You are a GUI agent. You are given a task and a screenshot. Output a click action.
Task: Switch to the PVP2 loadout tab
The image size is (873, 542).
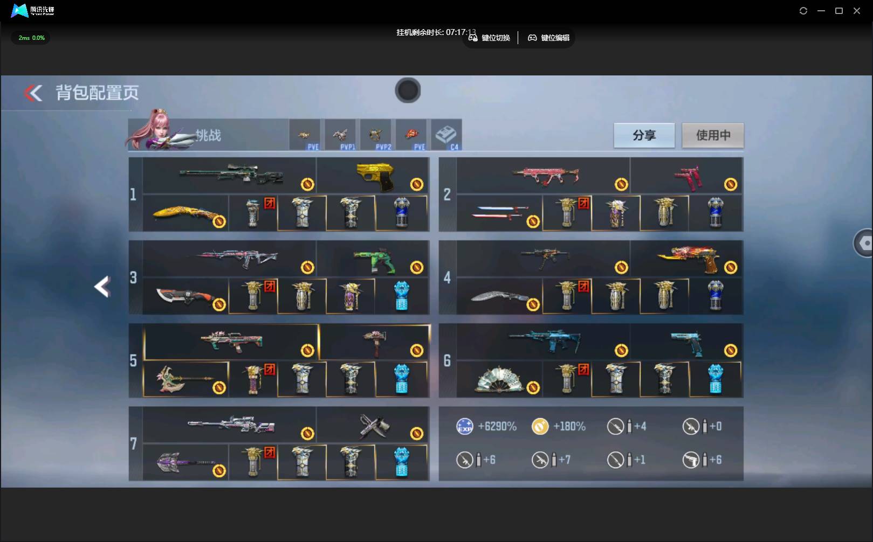375,135
